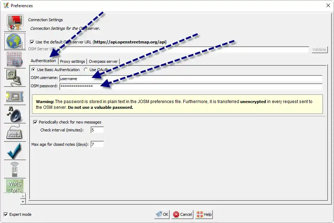Open Map Settings grid icon
Image resolution: width=334 pixels, height=223 pixels.
(15, 59)
